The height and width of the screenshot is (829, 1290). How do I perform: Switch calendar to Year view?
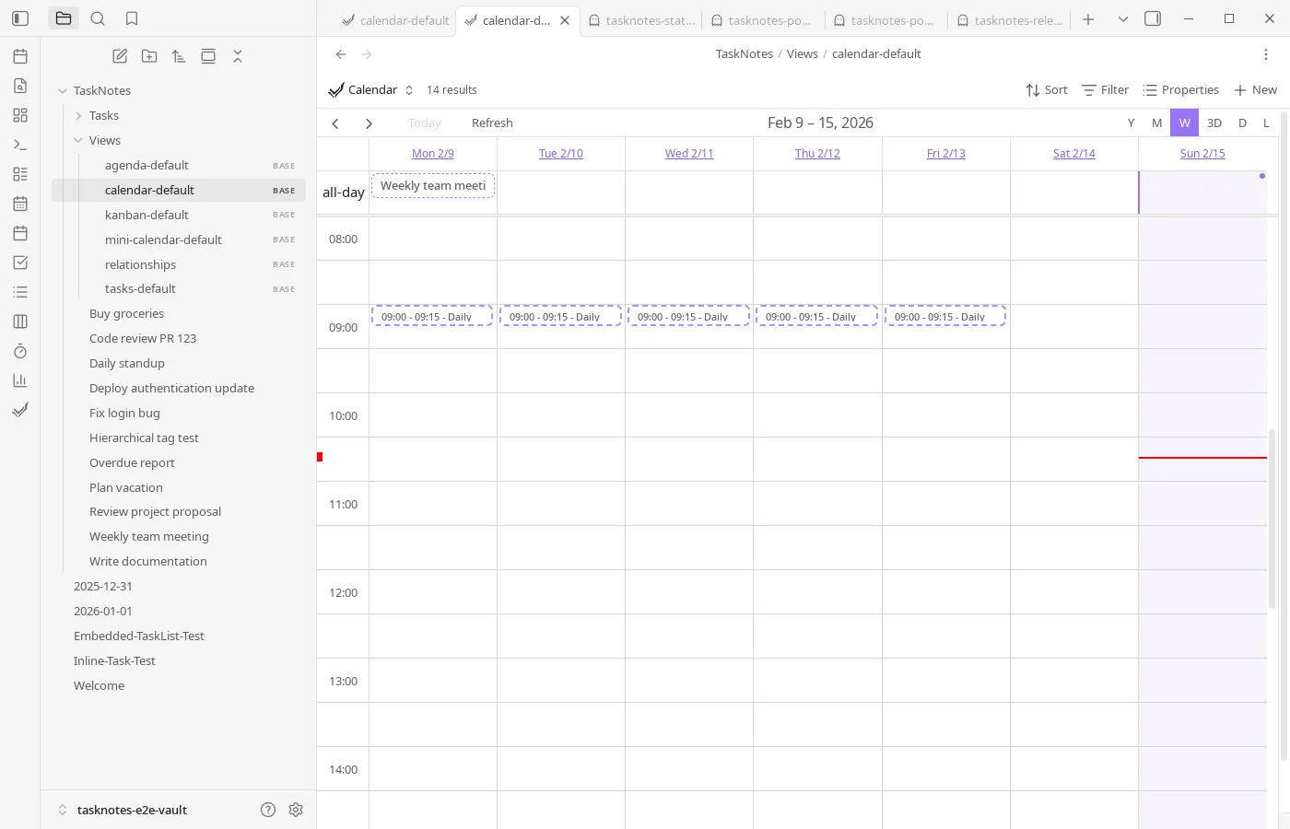click(1131, 123)
